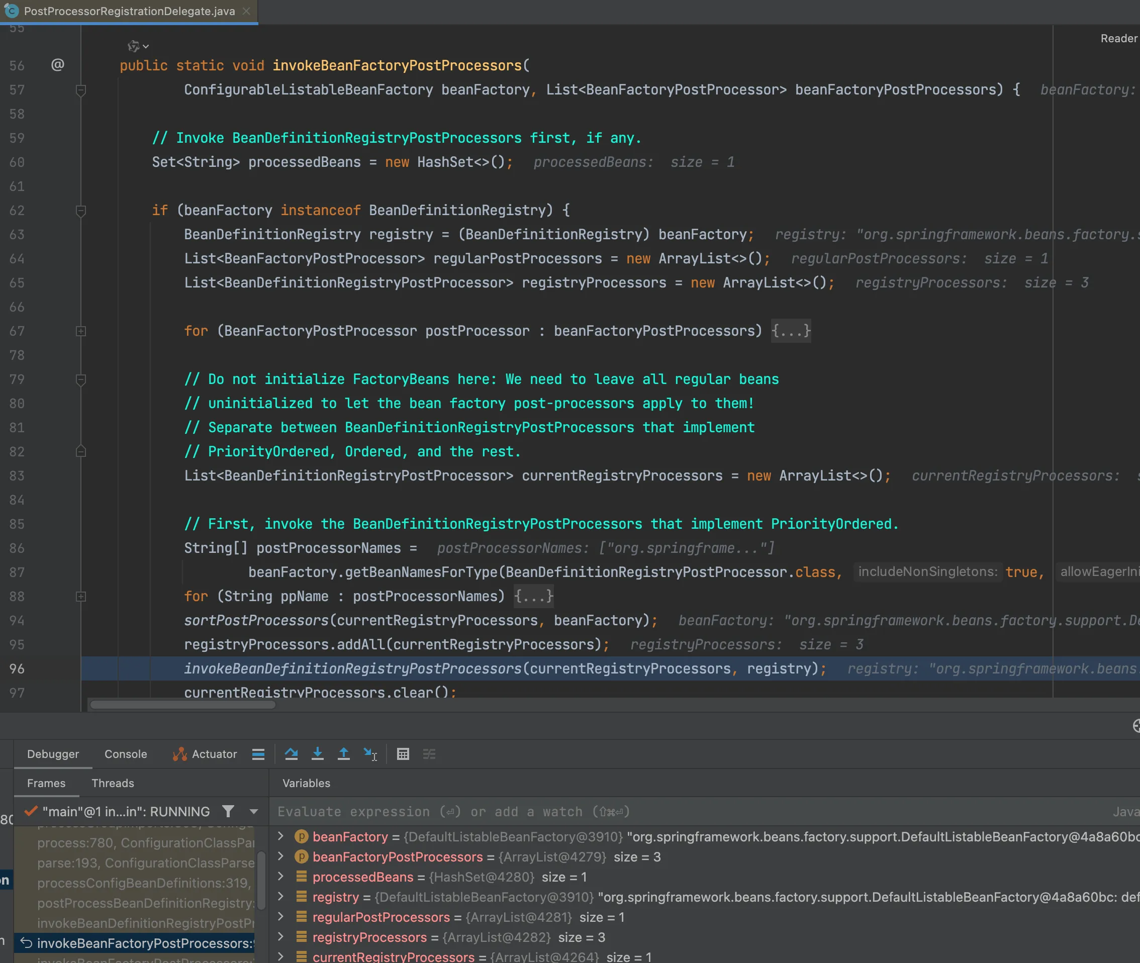Open the Evaluate Expression calculator icon
The image size is (1140, 963).
[x=403, y=754]
